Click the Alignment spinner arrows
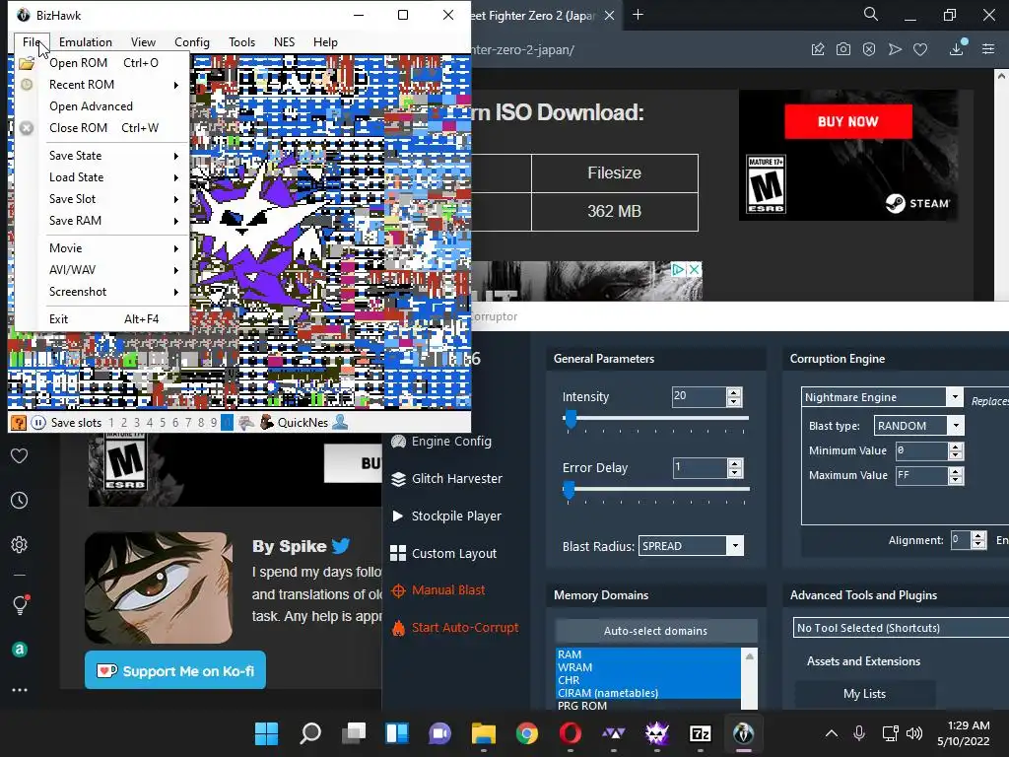Viewport: 1009px width, 757px height. (978, 540)
